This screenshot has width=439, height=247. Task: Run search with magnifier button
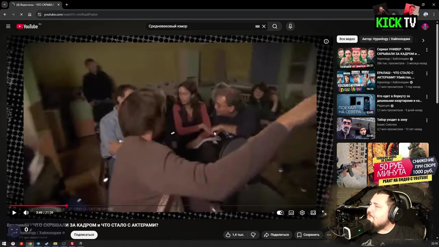click(275, 26)
